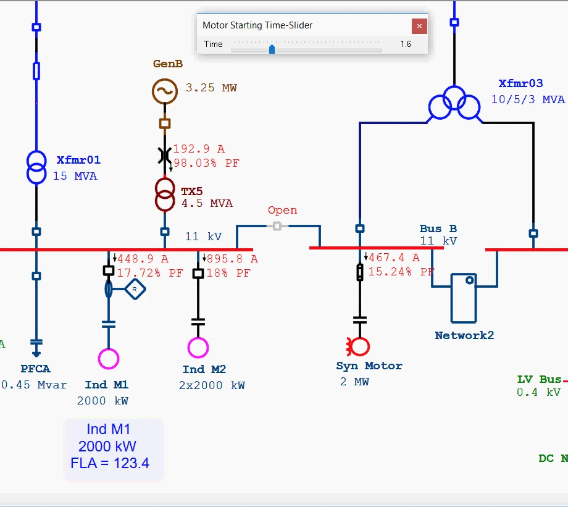Screen dimensions: 568x507
Task: Click the "0.45 Mvar" rating text
Action: [34, 385]
